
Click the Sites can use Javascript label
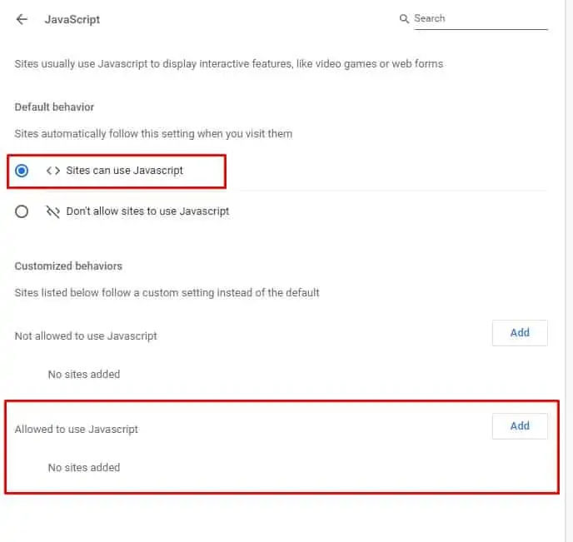coord(125,171)
